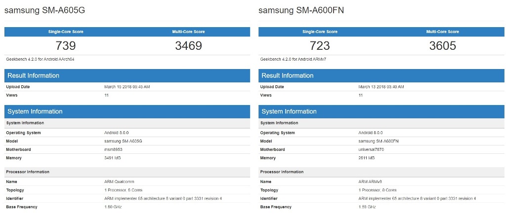
Task: Select the single-core score 739
Action: (66, 46)
